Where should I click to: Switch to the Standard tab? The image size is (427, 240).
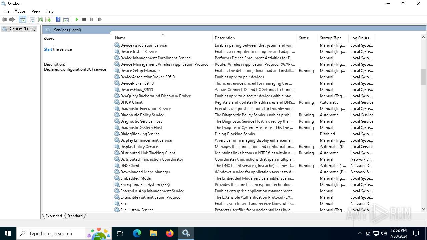[x=75, y=216]
